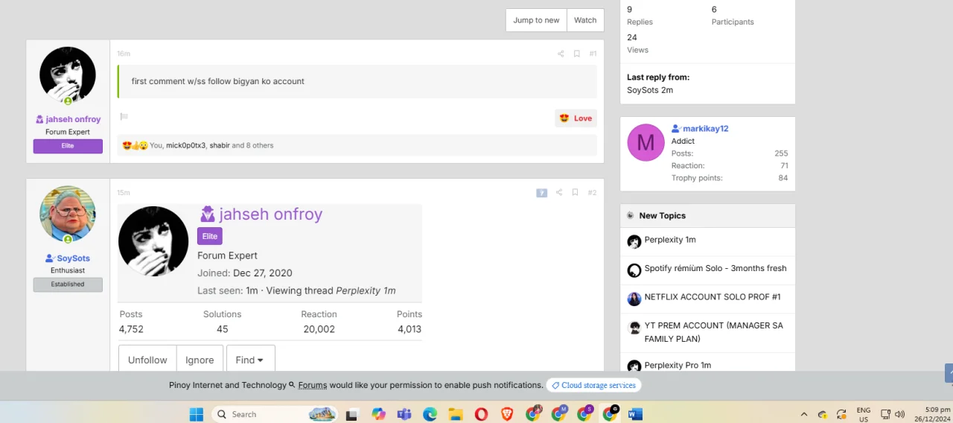This screenshot has width=953, height=423.
Task: Open SoySots avatar in post #2
Action: pos(68,214)
